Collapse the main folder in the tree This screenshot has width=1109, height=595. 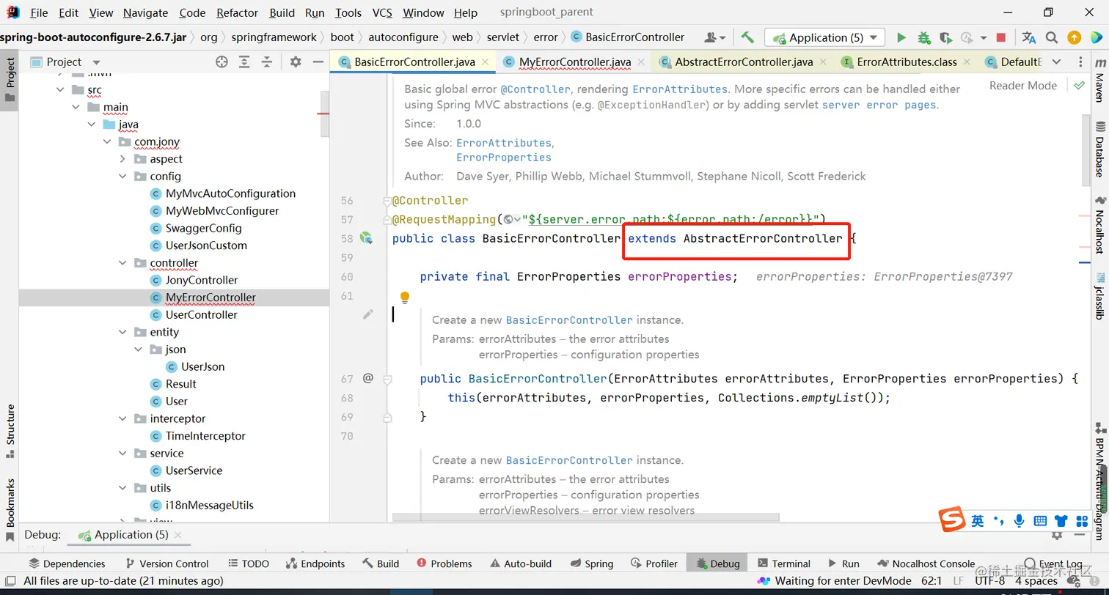click(x=76, y=107)
